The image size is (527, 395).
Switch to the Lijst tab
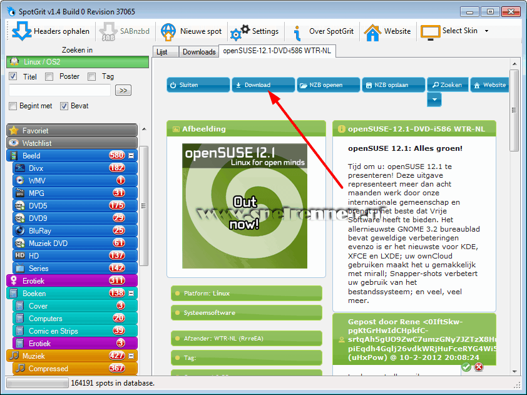[166, 52]
